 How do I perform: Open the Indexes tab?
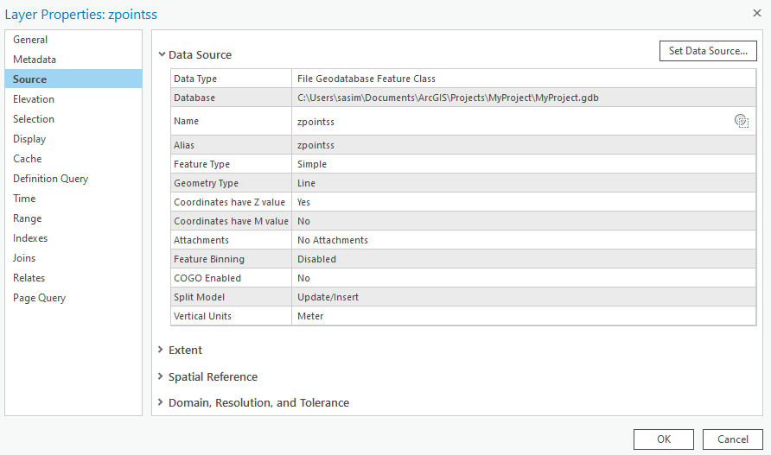point(30,238)
